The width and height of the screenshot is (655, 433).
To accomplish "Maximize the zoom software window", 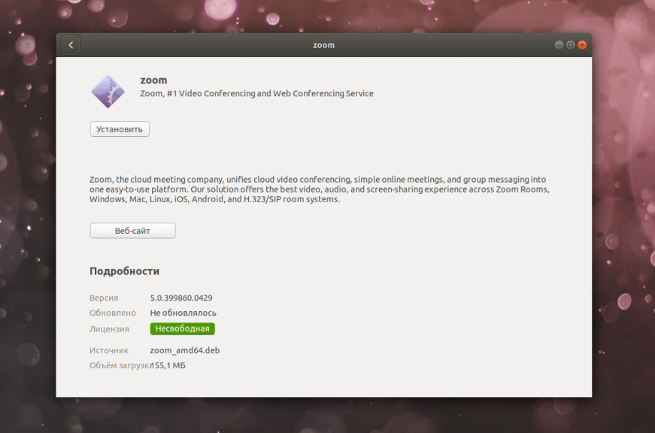I will [570, 45].
